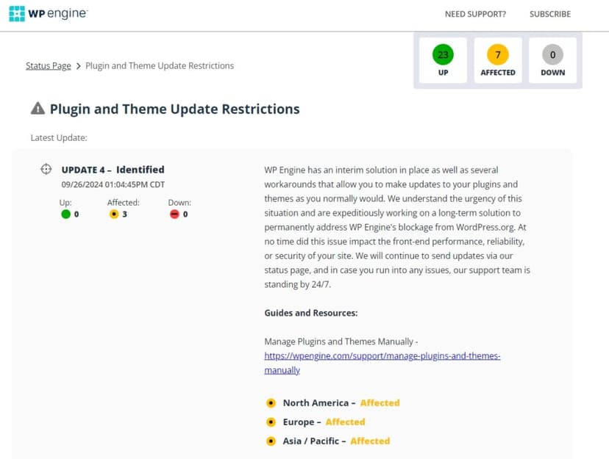Click paragraph starting WP Engine has an interim solution
Image resolution: width=609 pixels, height=459 pixels.
(397, 227)
